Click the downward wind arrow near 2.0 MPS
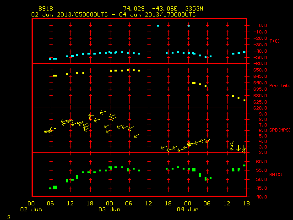Image resolution: width=293 pixels, height=220 pixels. click(244, 149)
